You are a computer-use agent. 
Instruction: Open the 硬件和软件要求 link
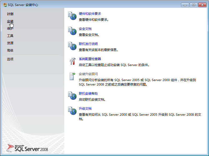pos(90,14)
